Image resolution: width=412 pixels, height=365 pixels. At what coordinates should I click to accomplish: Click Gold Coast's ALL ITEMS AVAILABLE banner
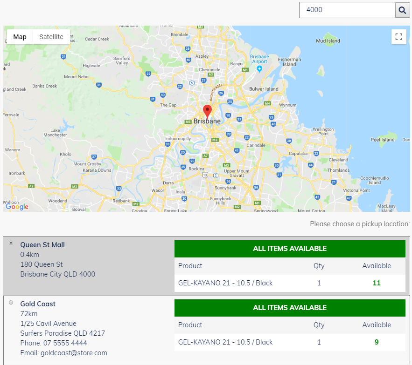[x=290, y=308]
